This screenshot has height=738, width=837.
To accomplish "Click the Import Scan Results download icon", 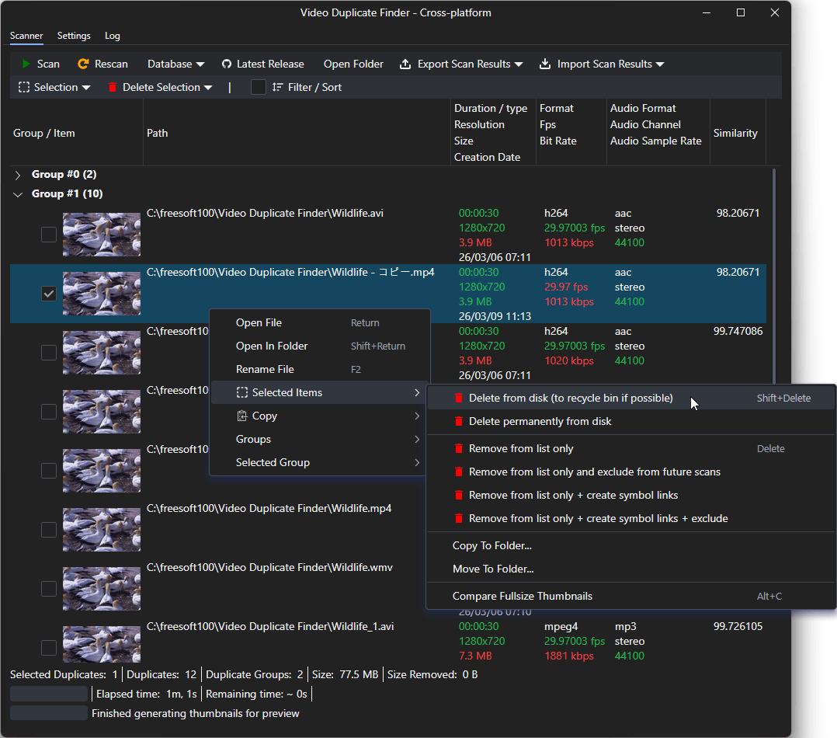I will 545,64.
